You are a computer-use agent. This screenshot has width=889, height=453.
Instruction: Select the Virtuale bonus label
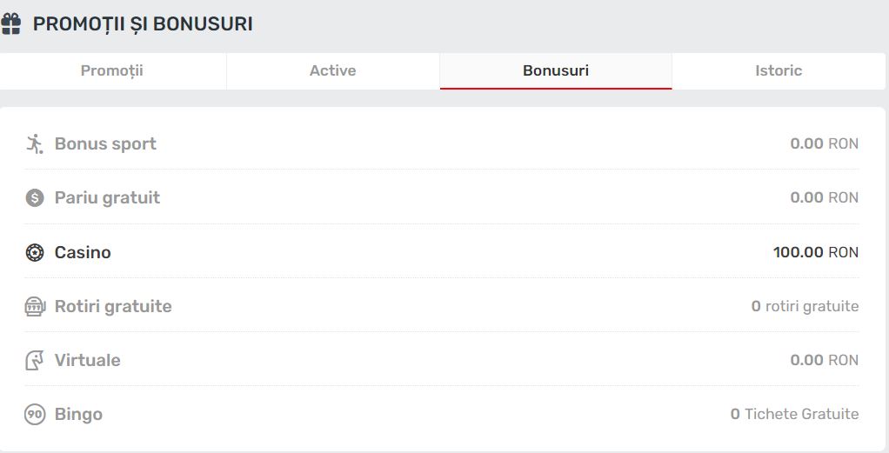click(x=87, y=361)
